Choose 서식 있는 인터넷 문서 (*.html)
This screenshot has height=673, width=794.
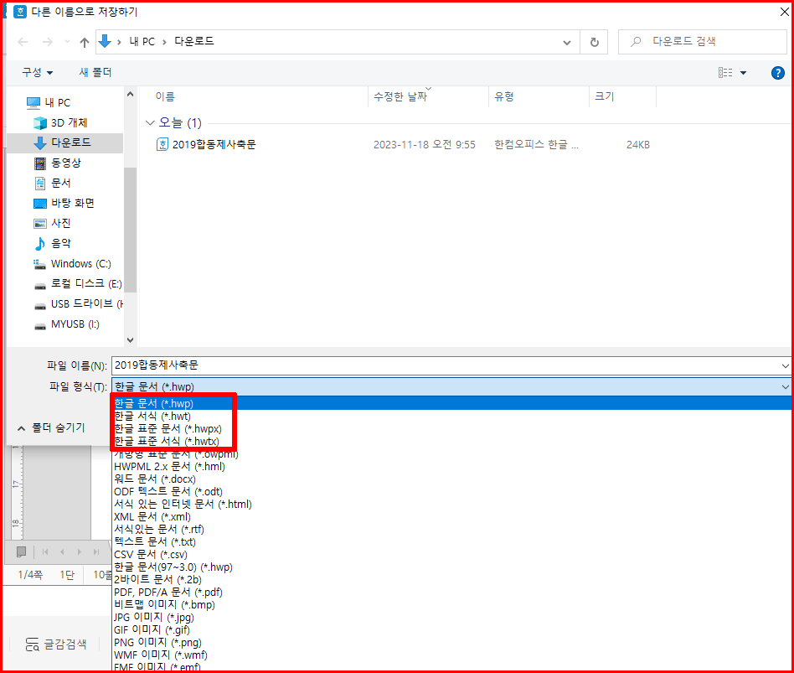click(x=183, y=505)
